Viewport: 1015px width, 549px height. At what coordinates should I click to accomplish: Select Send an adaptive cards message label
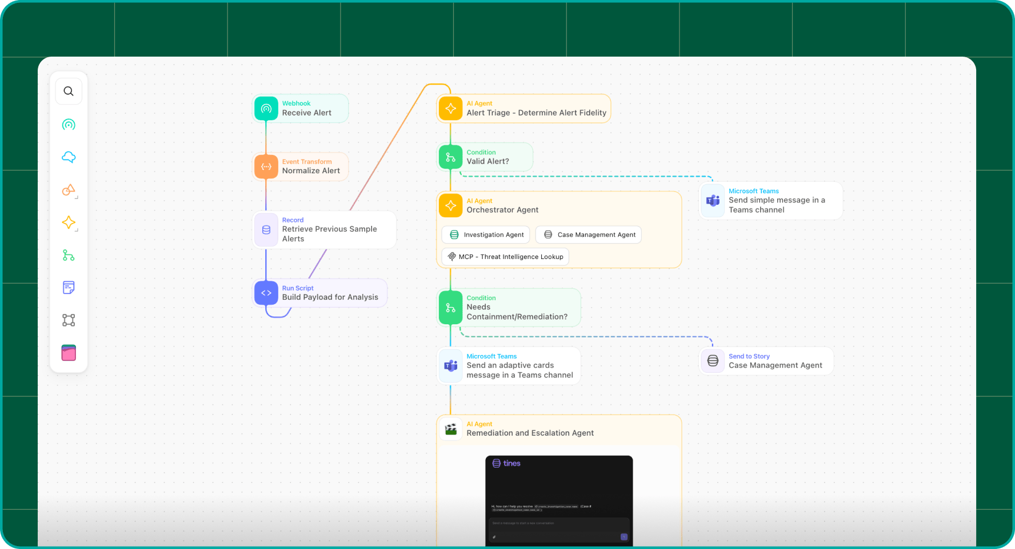[x=520, y=370]
